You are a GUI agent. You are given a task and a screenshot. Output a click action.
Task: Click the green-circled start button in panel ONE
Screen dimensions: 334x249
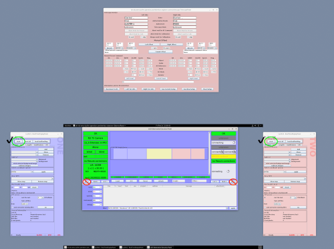click(x=19, y=141)
